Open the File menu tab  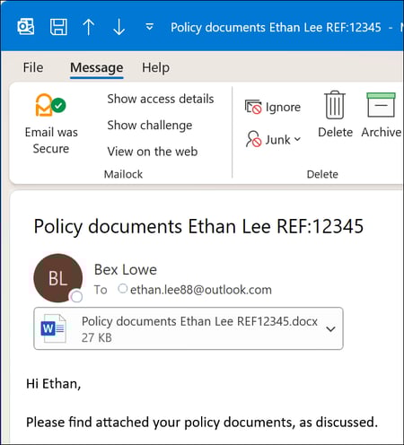33,67
